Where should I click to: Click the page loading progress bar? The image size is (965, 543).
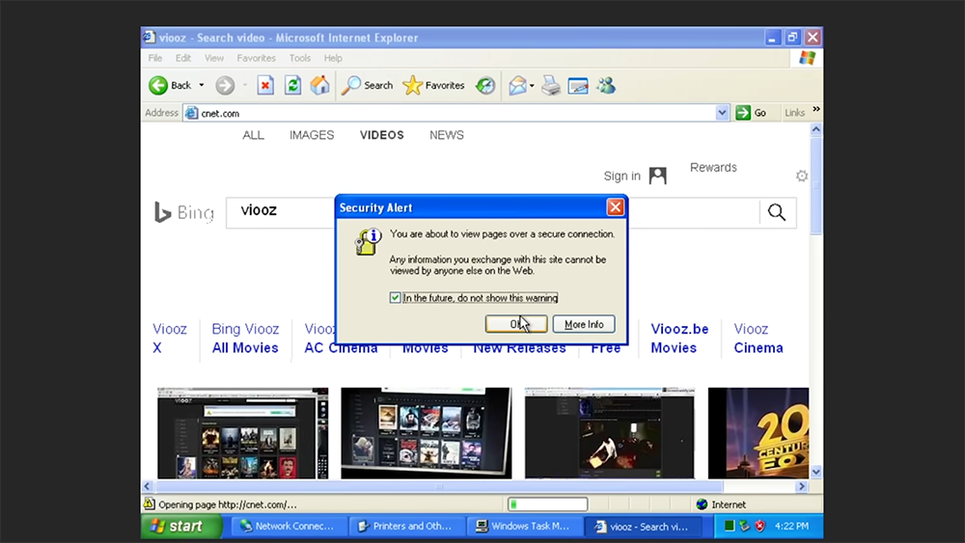pos(547,504)
